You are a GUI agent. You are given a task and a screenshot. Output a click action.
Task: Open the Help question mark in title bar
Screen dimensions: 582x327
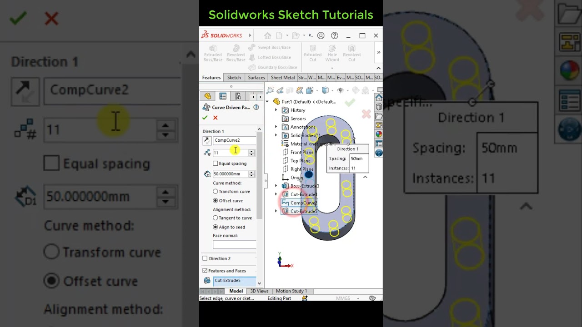pos(335,35)
